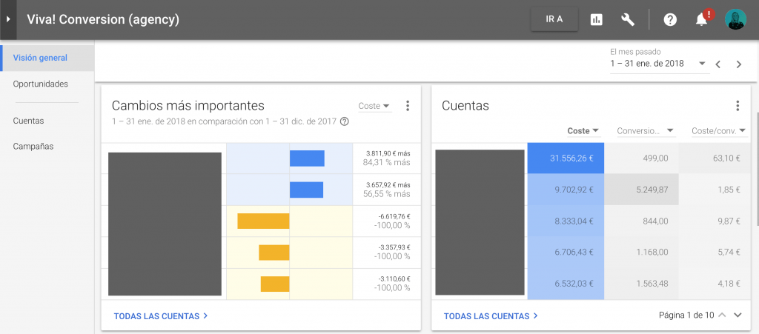The width and height of the screenshot is (759, 334).
Task: Click the help icon beside comparison dates
Action: tap(344, 121)
